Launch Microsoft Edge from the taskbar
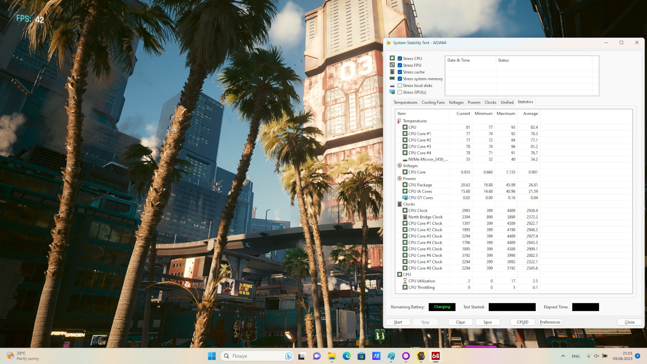 pyautogui.click(x=347, y=356)
